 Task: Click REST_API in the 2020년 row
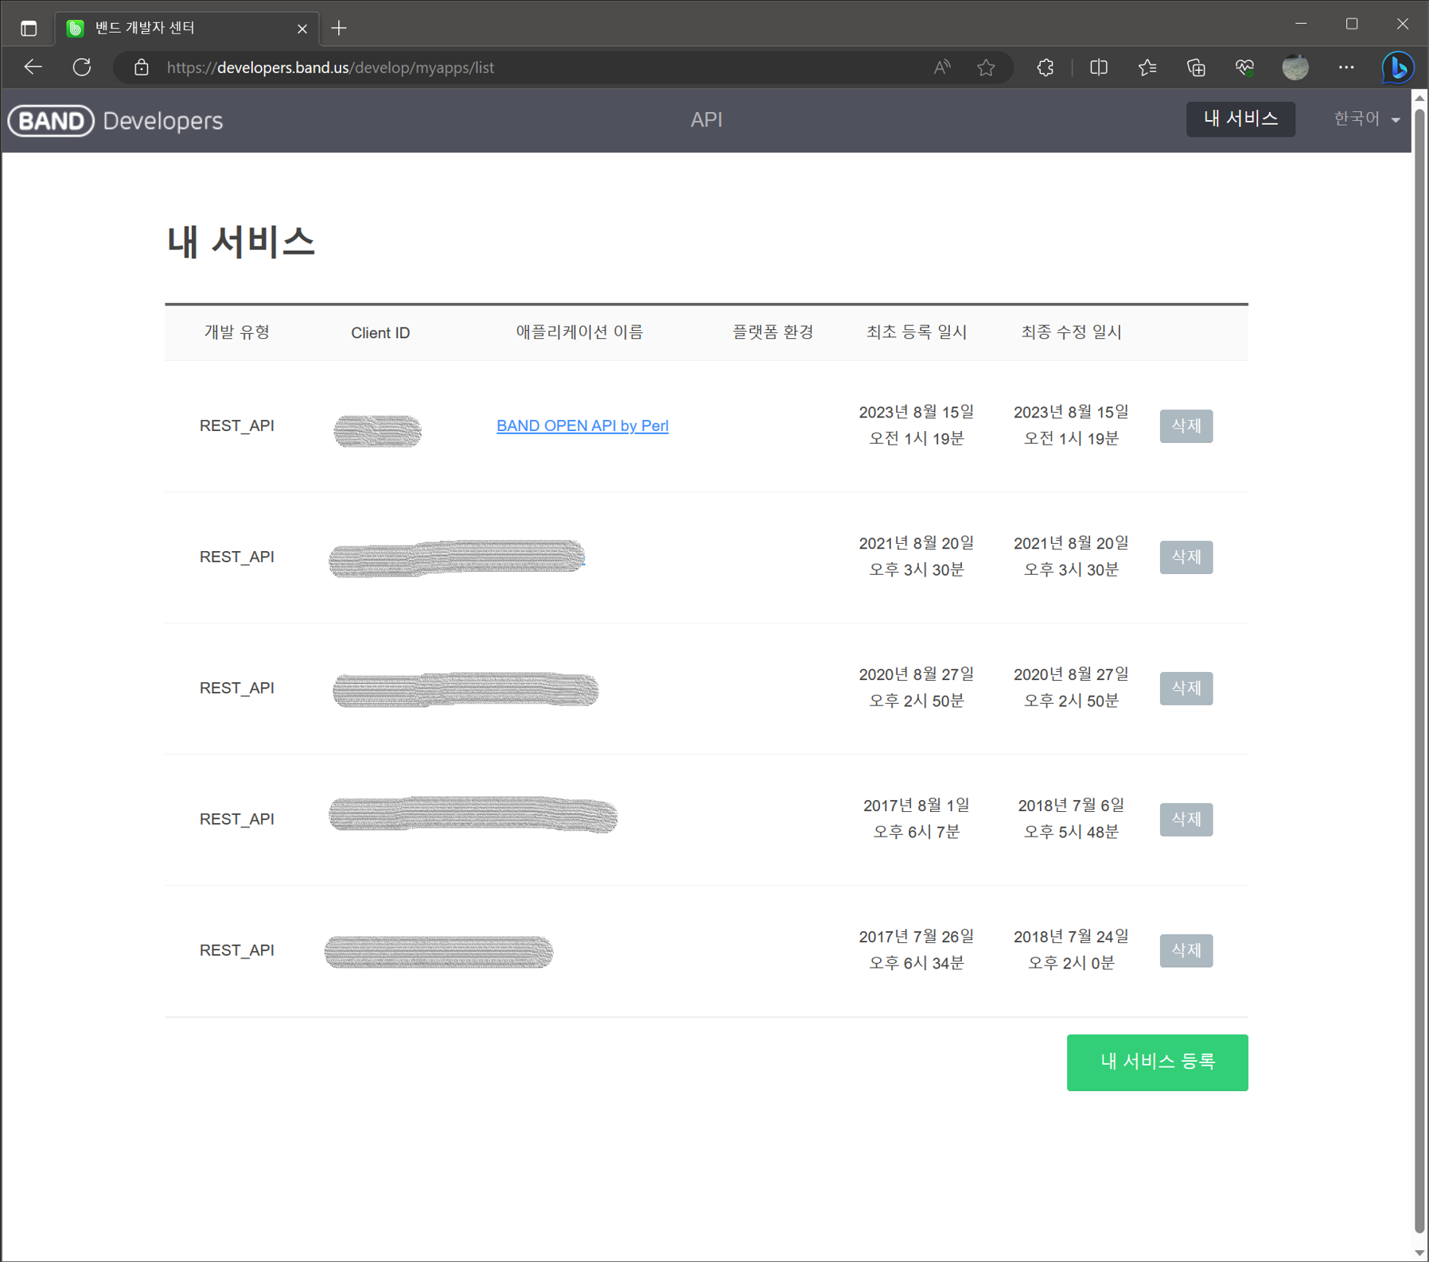click(x=237, y=688)
